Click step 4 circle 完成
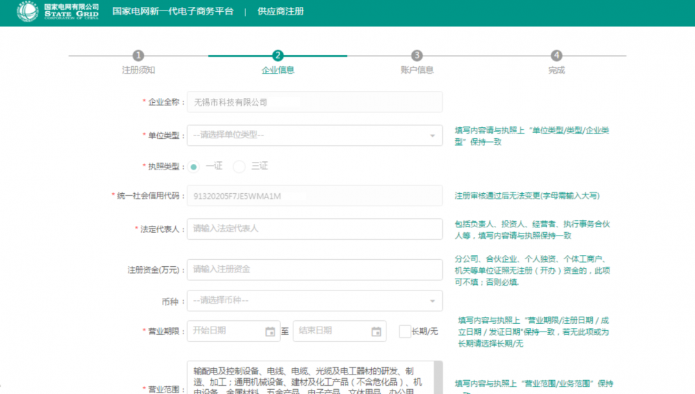This screenshot has width=695, height=394. (556, 56)
